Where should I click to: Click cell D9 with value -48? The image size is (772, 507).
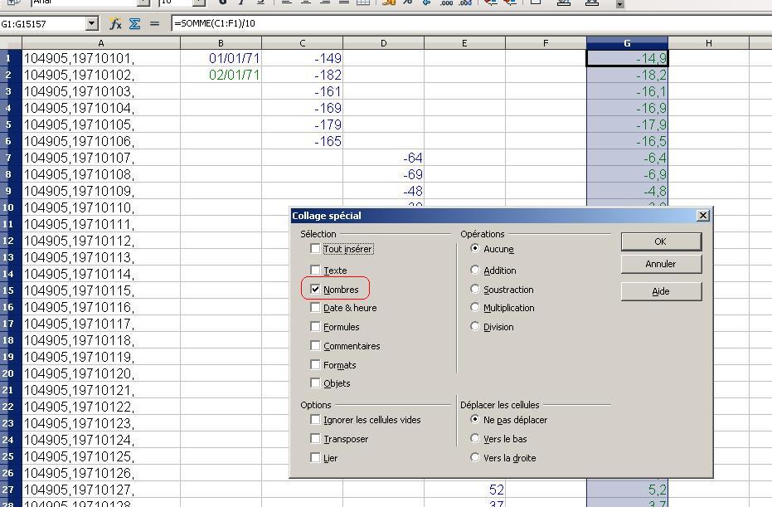(384, 191)
